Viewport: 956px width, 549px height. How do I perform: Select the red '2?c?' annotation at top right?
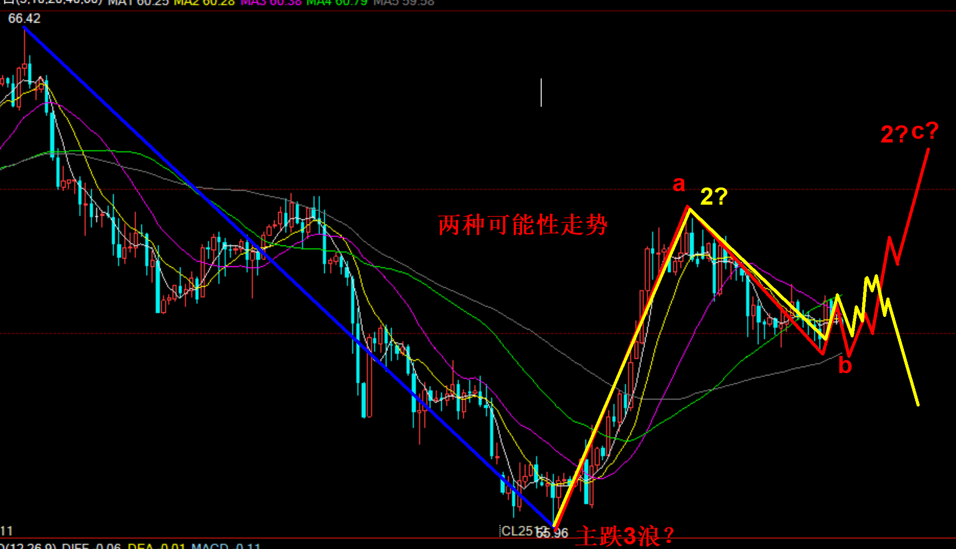pos(909,133)
